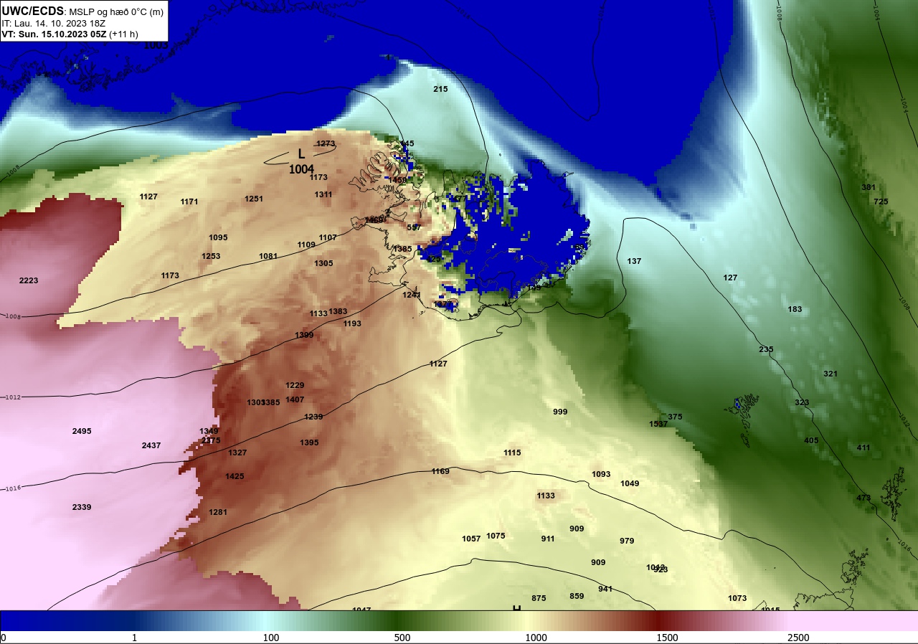Image resolution: width=918 pixels, height=644 pixels.
Task: Click the 1115 height value
Action: tap(512, 453)
